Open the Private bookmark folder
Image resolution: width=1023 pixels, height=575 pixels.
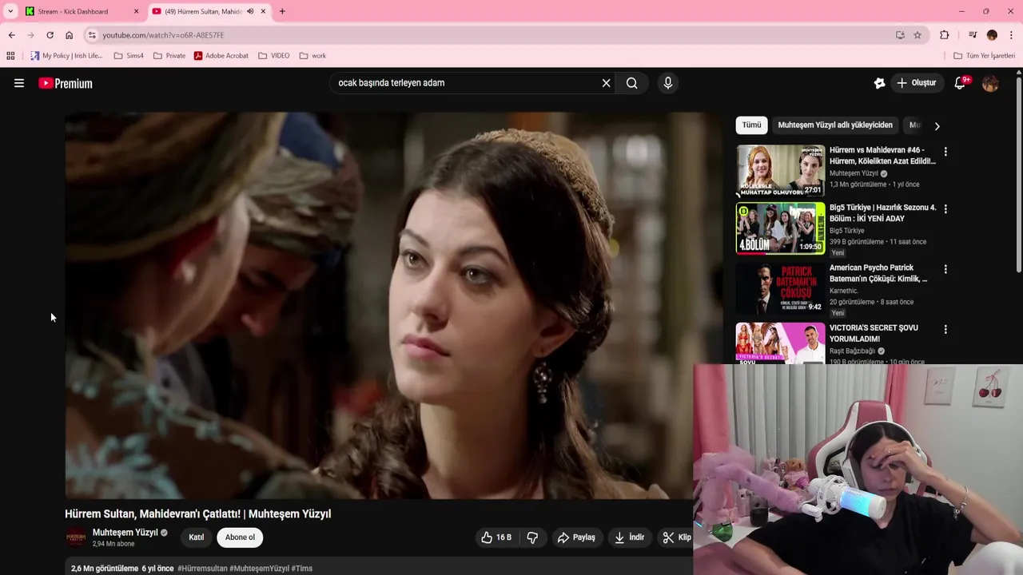169,56
